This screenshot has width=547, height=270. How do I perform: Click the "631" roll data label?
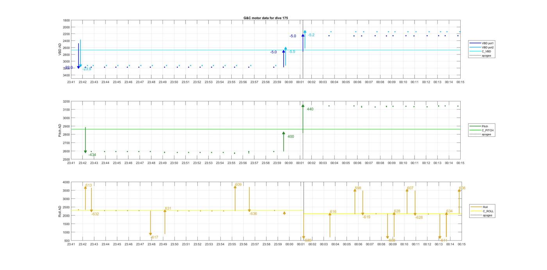click(168, 208)
